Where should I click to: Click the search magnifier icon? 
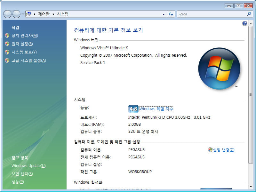[249, 14]
